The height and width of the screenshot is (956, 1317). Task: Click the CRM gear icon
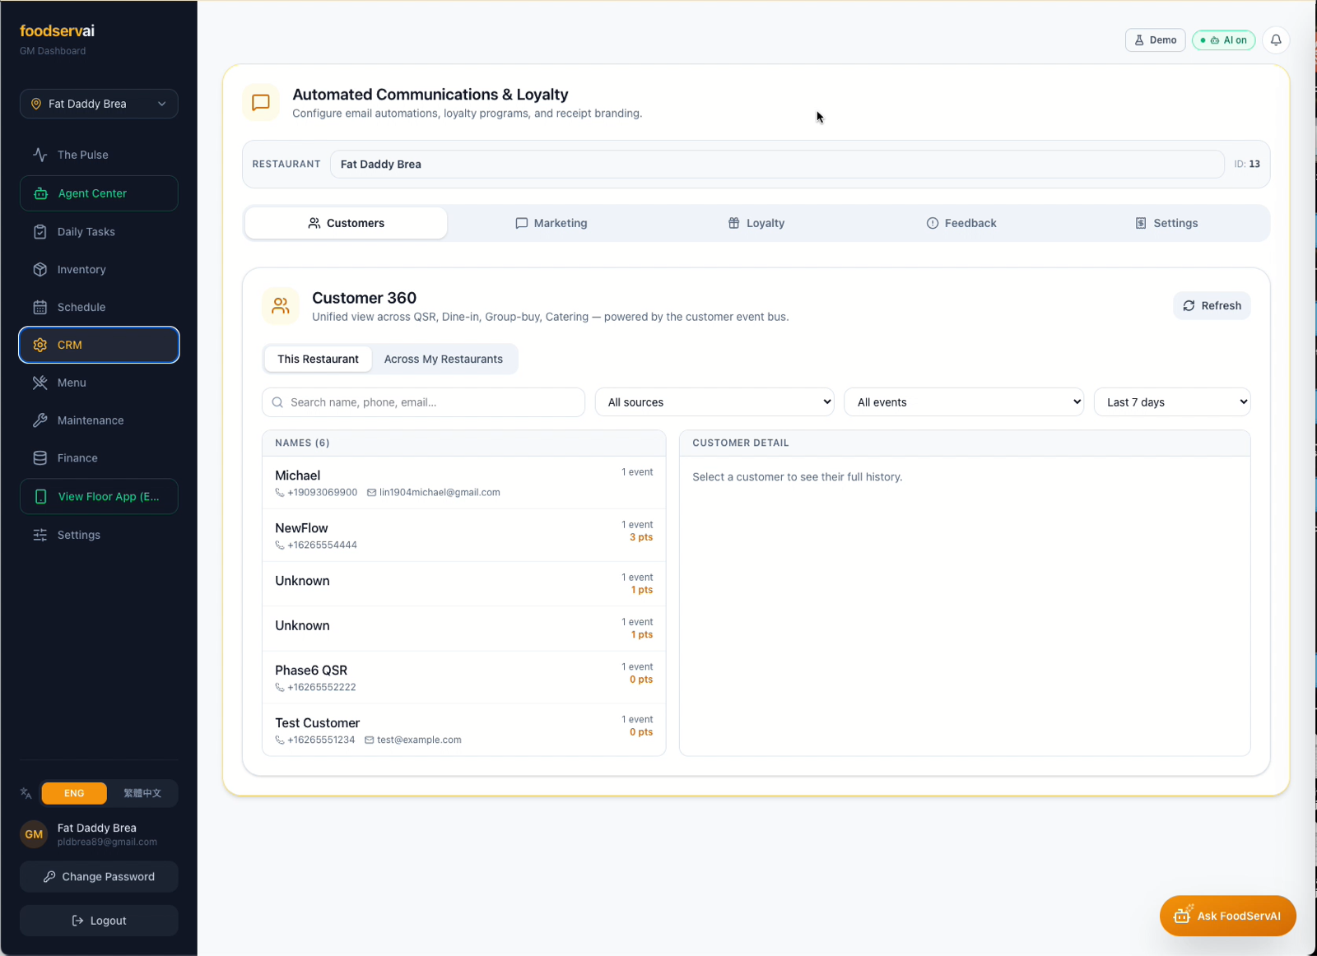pyautogui.click(x=40, y=345)
